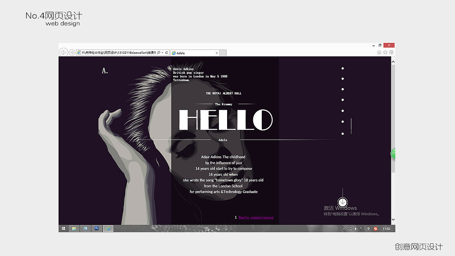
Task: Click the circled down-arrow button
Action: (x=343, y=202)
